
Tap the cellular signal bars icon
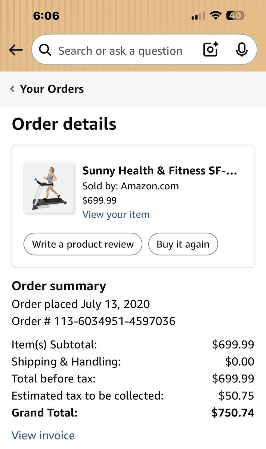(198, 16)
